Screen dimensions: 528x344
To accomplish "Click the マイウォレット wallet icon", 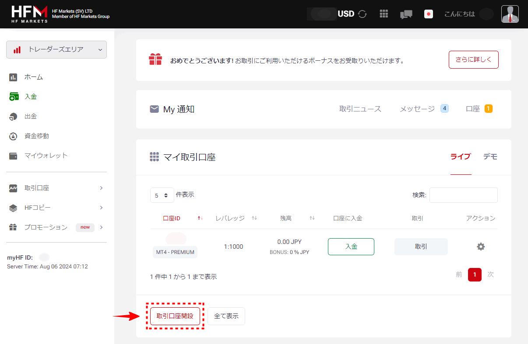I will (x=13, y=156).
